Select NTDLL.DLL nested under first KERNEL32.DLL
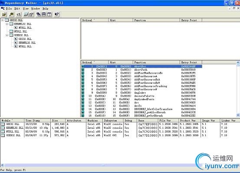Viewport: 240px width, 173px height. click(25, 28)
